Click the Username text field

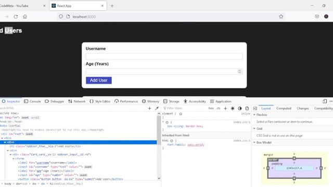(x=164, y=56)
